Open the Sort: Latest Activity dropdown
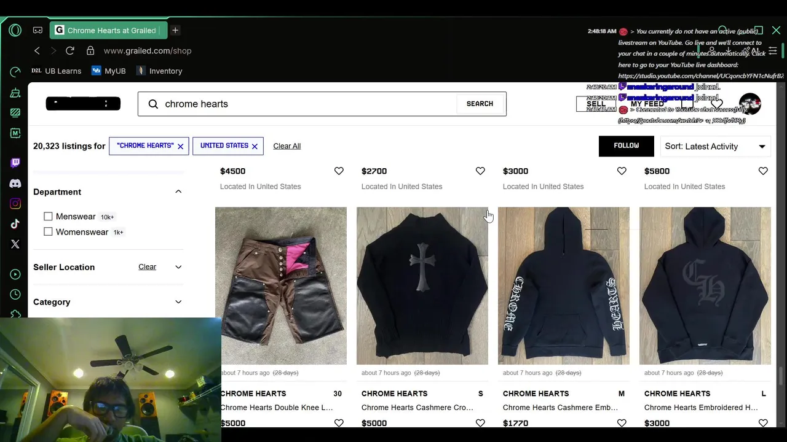The image size is (787, 442). click(715, 146)
